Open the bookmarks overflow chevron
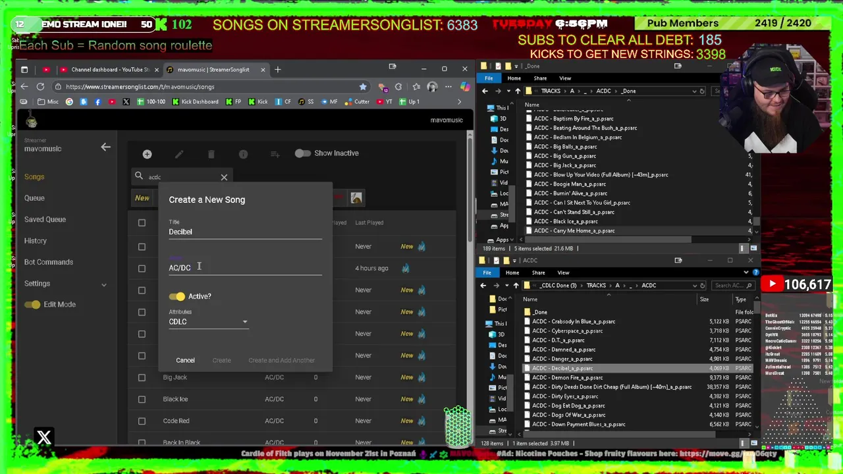Image resolution: width=843 pixels, height=474 pixels. click(459, 102)
